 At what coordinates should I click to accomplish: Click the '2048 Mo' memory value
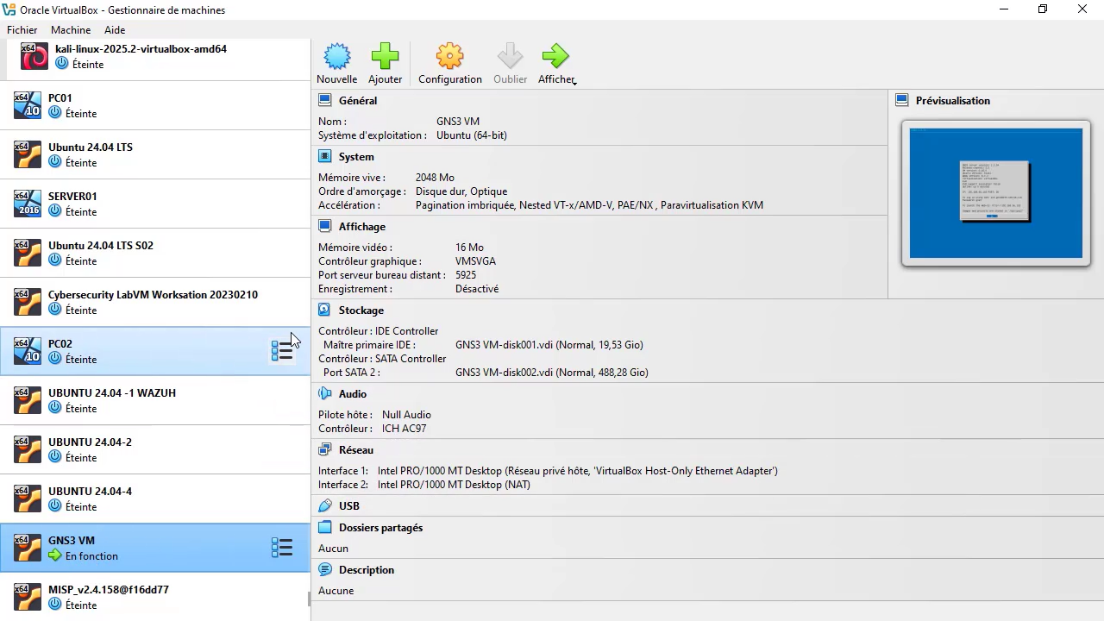[435, 178]
